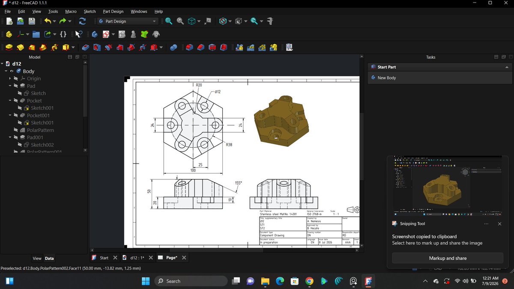Open the Part Design workbench dropdown

(128, 21)
